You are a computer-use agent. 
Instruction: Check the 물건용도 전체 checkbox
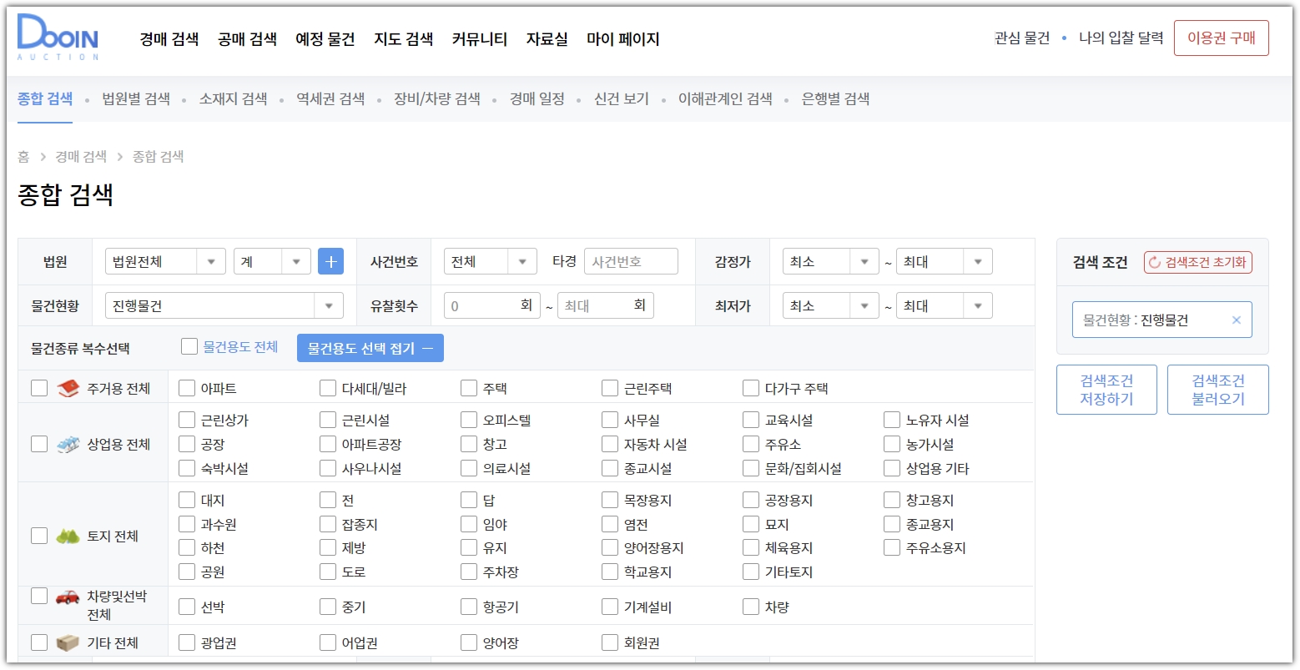coord(189,345)
